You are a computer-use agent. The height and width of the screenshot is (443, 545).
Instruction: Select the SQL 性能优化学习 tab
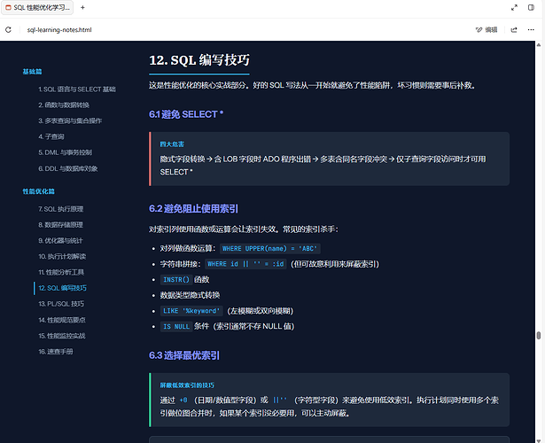point(37,7)
